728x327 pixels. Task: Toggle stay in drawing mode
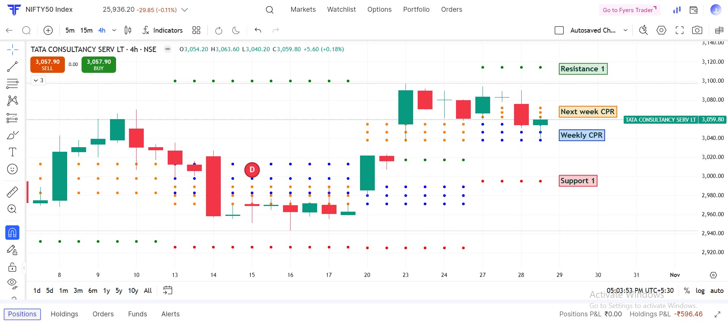click(13, 250)
